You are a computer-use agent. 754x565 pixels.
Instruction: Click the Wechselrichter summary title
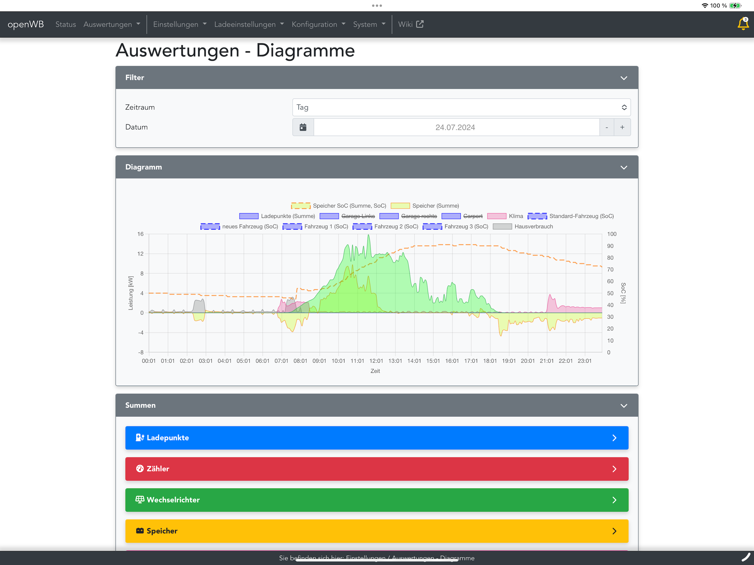pyautogui.click(x=173, y=500)
